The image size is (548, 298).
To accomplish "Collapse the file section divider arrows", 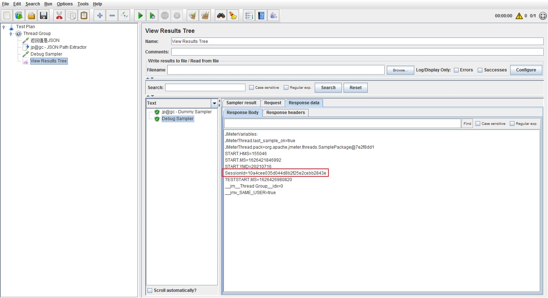I will click(150, 78).
